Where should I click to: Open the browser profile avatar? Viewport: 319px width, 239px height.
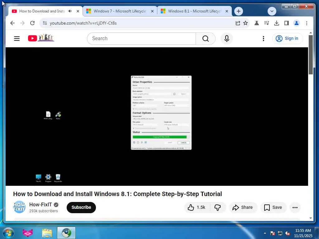pyautogui.click(x=297, y=23)
